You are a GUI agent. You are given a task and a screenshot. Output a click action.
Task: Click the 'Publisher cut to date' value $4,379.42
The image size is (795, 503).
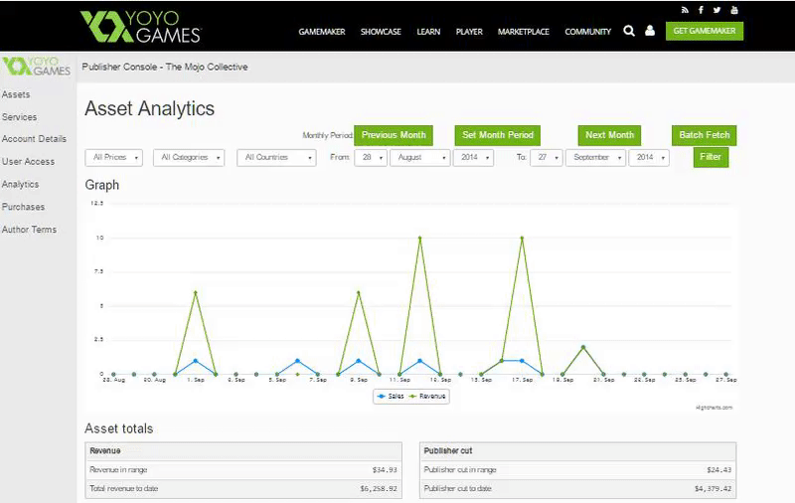point(713,489)
